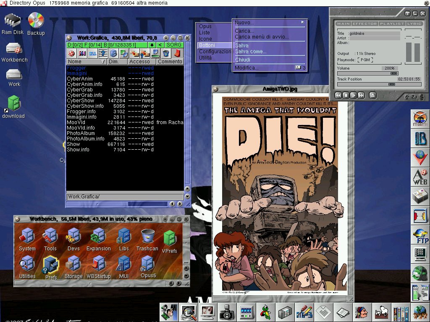Click the eject button in the audio player
The width and height of the screenshot is (430, 322).
click(x=372, y=95)
